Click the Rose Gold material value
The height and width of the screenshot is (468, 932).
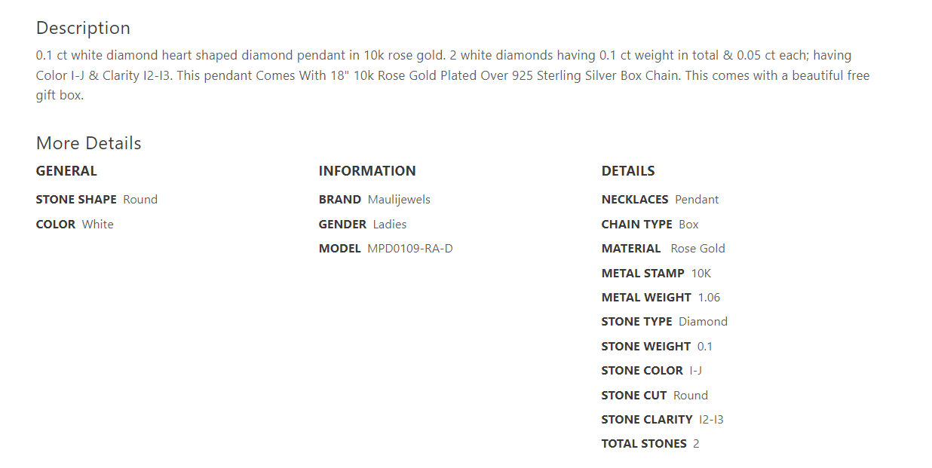(x=697, y=249)
